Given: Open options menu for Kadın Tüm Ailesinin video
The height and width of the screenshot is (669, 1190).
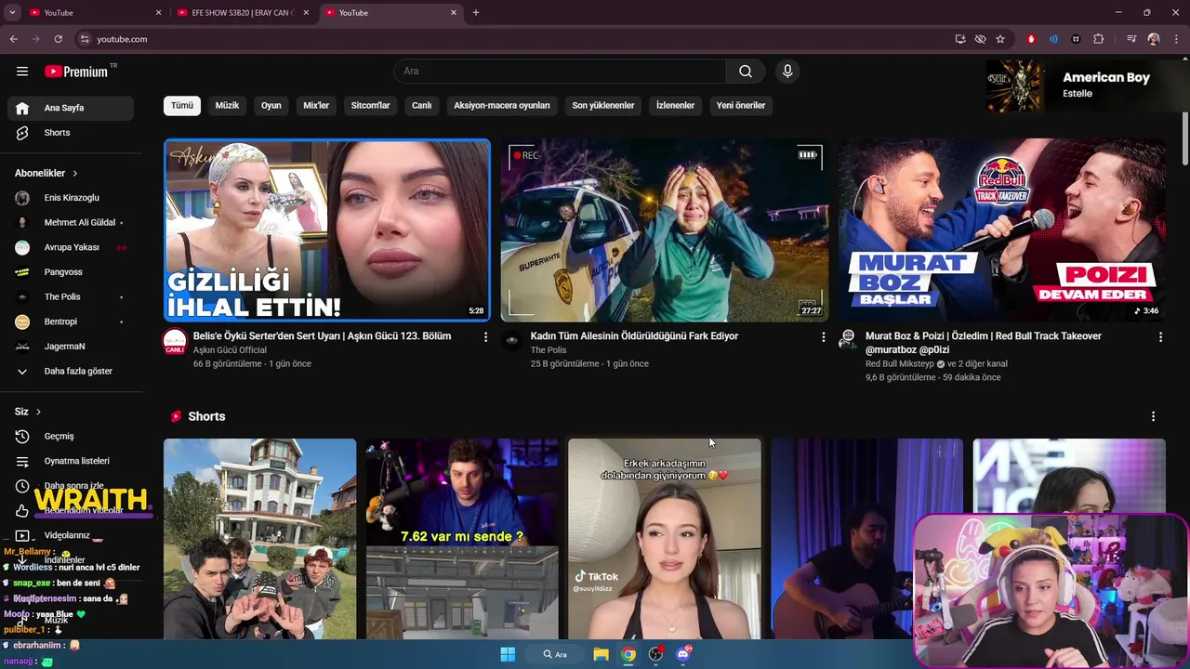Looking at the screenshot, I should [823, 337].
